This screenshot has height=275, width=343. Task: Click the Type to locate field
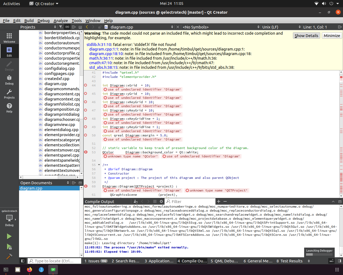(55, 261)
